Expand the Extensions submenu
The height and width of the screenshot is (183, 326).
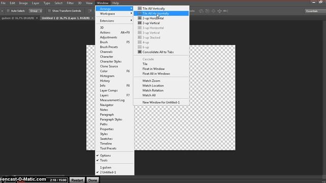[x=115, y=21]
